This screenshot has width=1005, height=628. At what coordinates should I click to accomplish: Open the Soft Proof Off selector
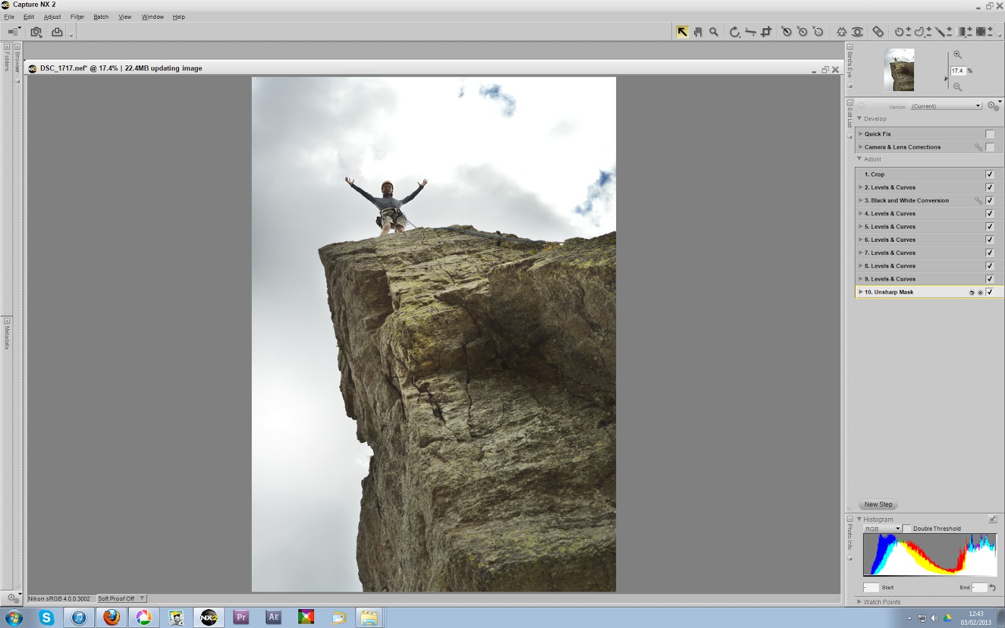point(121,598)
